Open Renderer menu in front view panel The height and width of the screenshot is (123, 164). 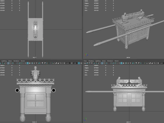click(x=16, y=61)
